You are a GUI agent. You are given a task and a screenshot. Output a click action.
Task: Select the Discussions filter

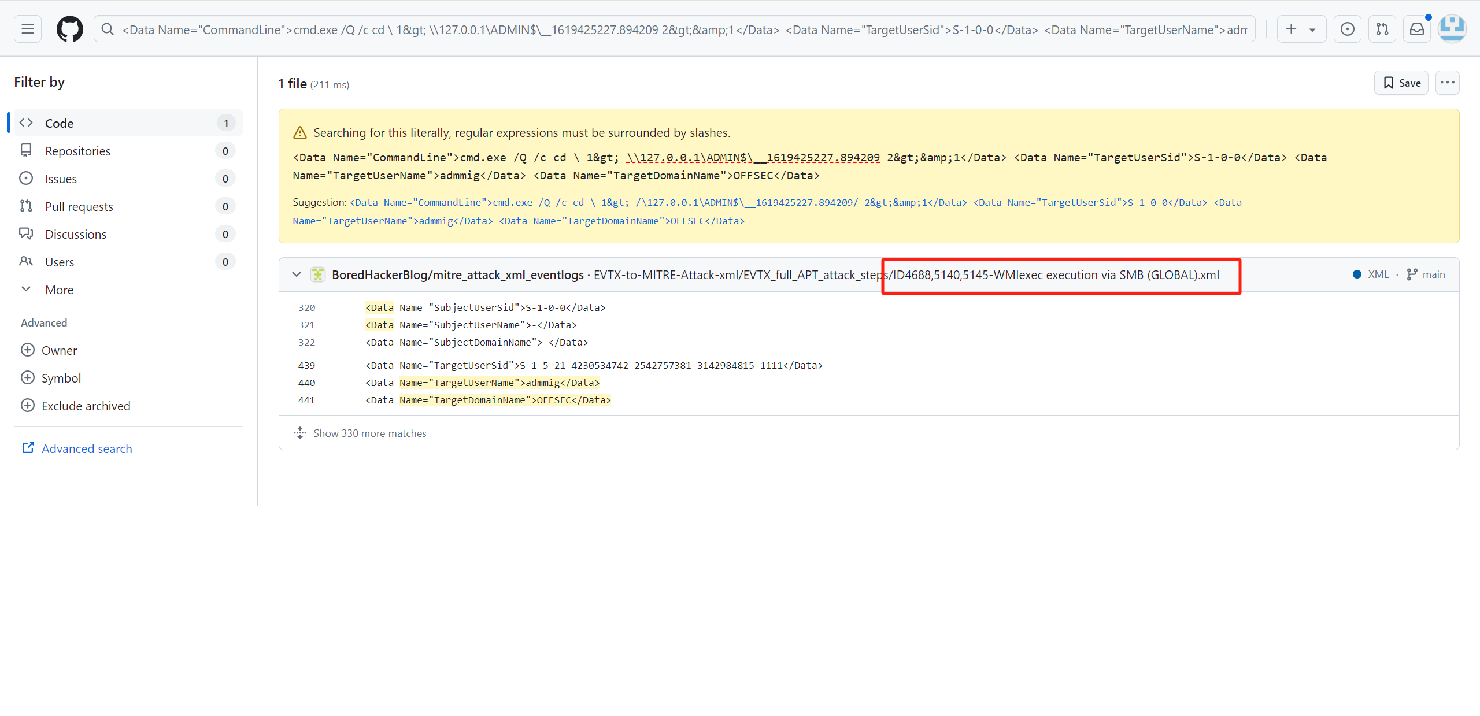point(76,234)
